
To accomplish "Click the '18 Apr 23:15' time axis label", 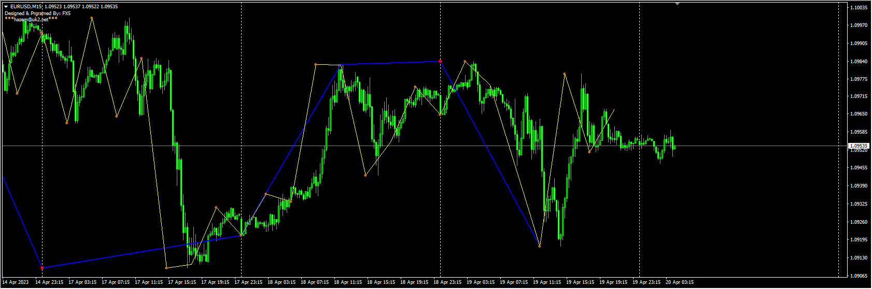I will [447, 283].
